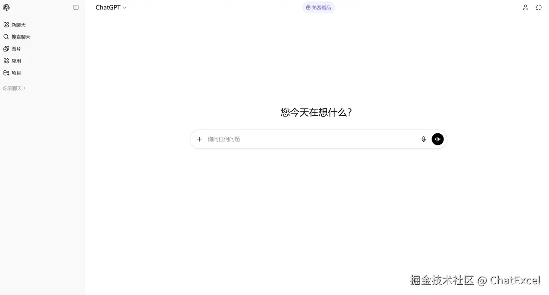Click the microphone dictation icon
The image size is (549, 295).
pyautogui.click(x=424, y=139)
